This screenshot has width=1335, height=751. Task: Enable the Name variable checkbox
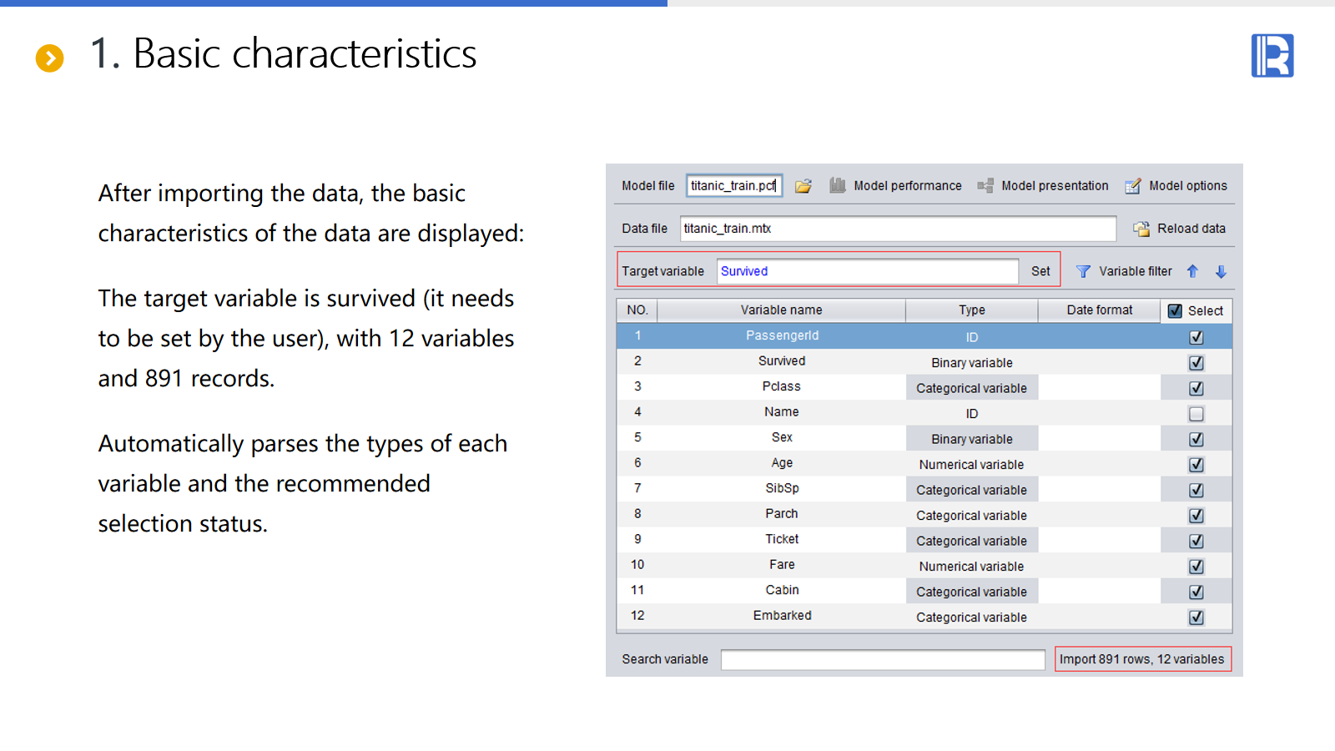tap(1196, 414)
